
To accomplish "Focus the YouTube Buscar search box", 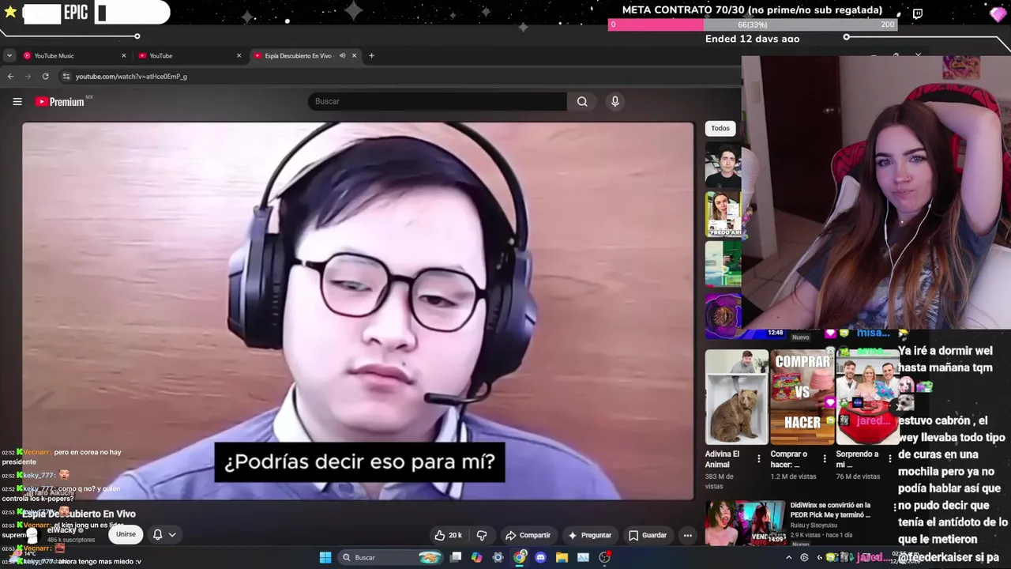I will pyautogui.click(x=437, y=101).
